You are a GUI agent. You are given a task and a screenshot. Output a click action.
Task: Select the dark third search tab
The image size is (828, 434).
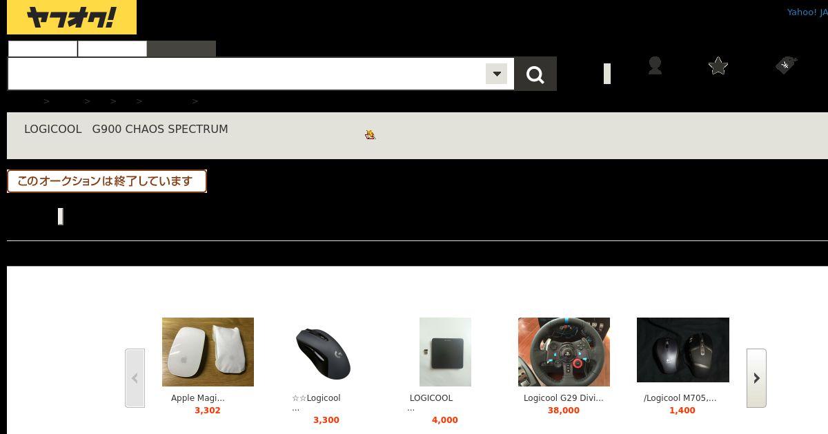(x=181, y=49)
